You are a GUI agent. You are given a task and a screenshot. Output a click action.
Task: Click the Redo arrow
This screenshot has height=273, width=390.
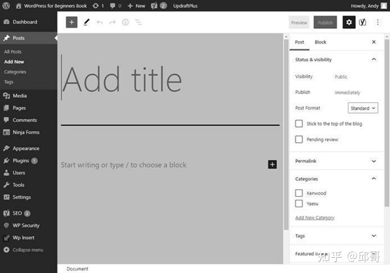click(x=112, y=22)
